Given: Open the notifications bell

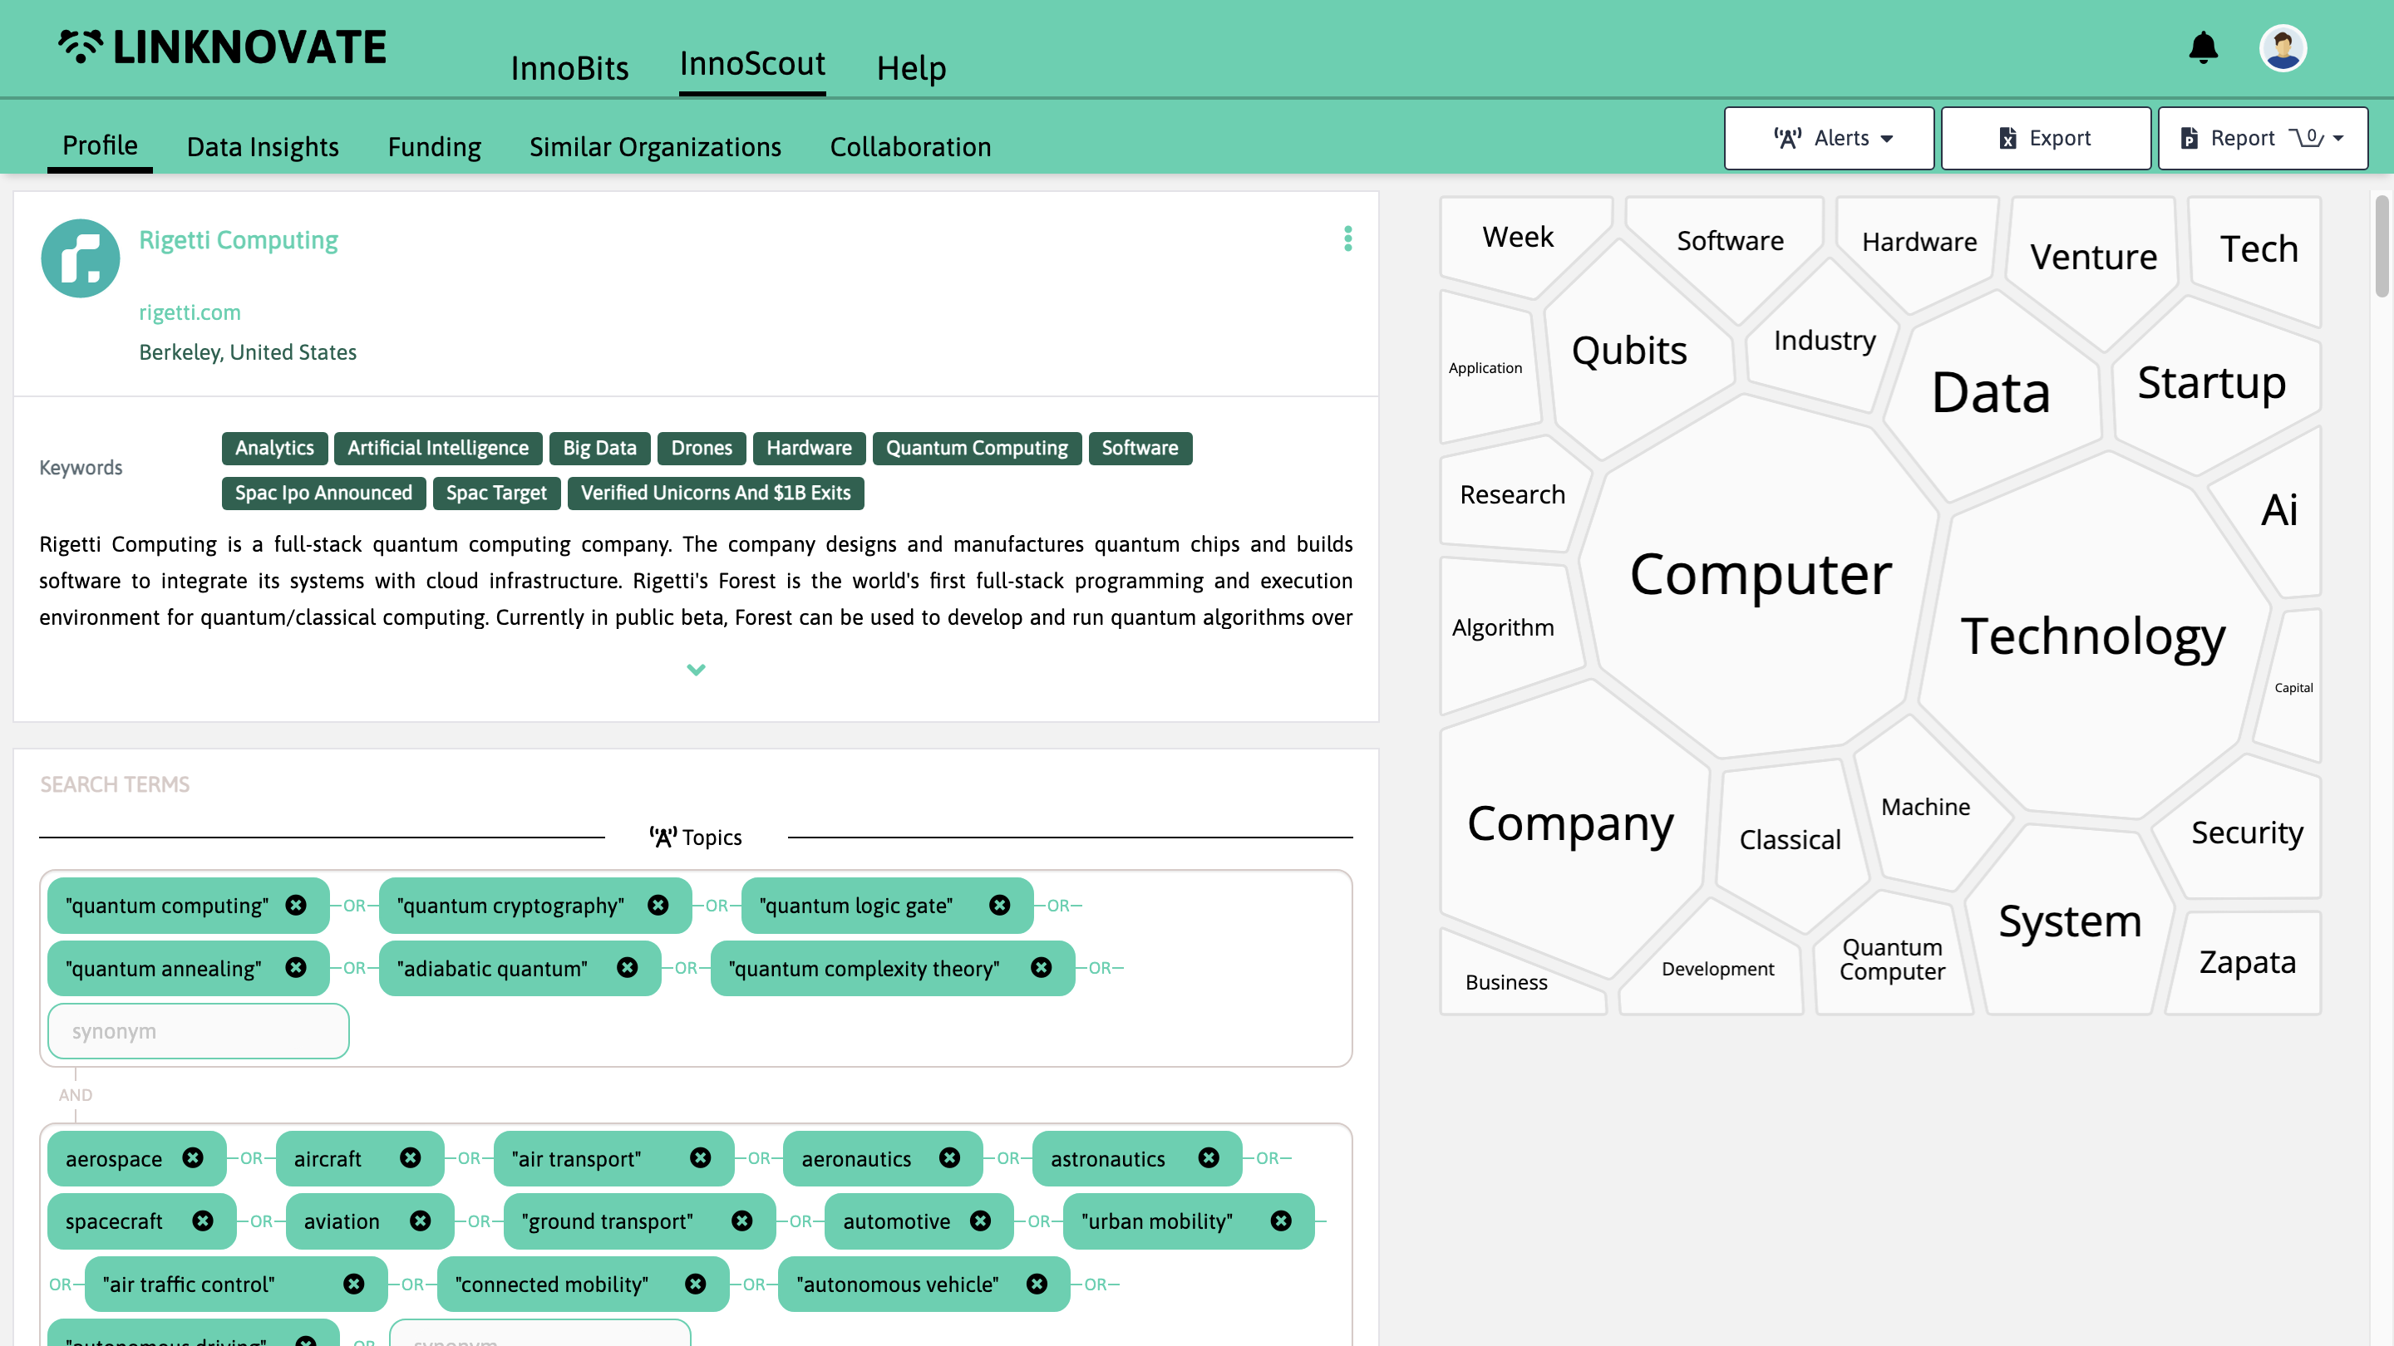Looking at the screenshot, I should (x=2204, y=47).
